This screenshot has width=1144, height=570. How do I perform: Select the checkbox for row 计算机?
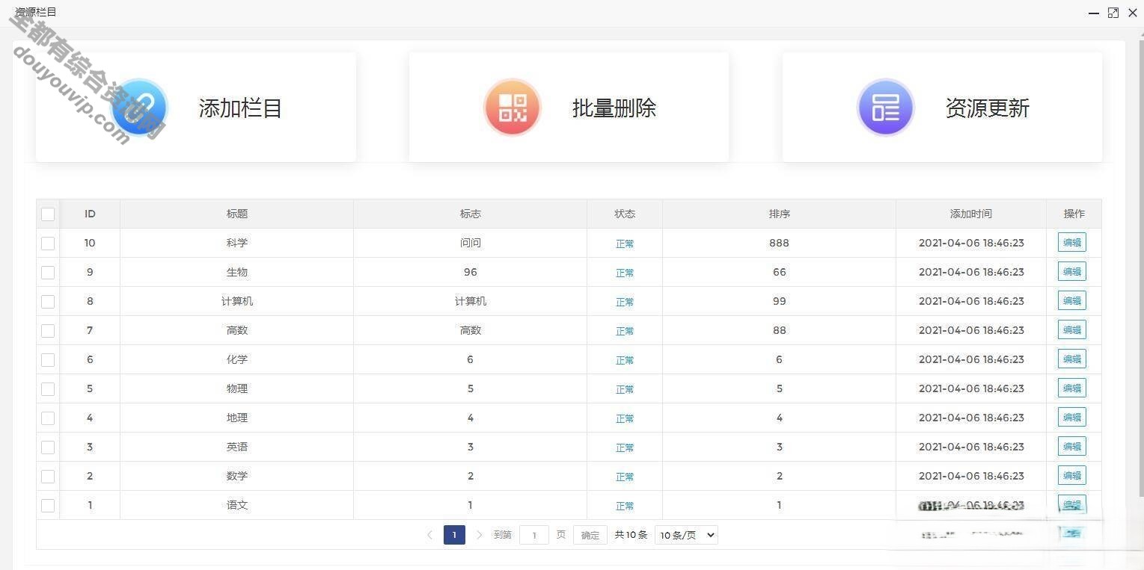pyautogui.click(x=48, y=302)
